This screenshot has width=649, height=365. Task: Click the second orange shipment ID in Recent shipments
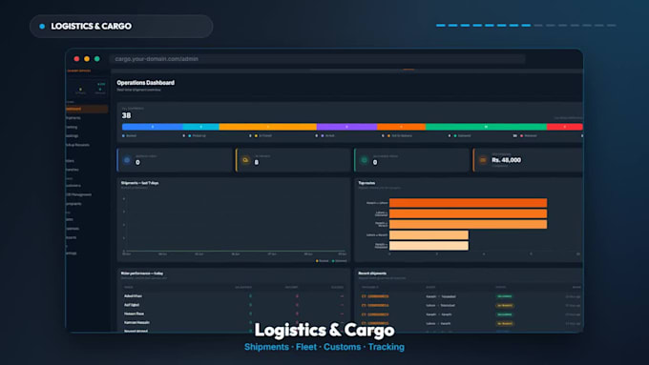(x=375, y=306)
